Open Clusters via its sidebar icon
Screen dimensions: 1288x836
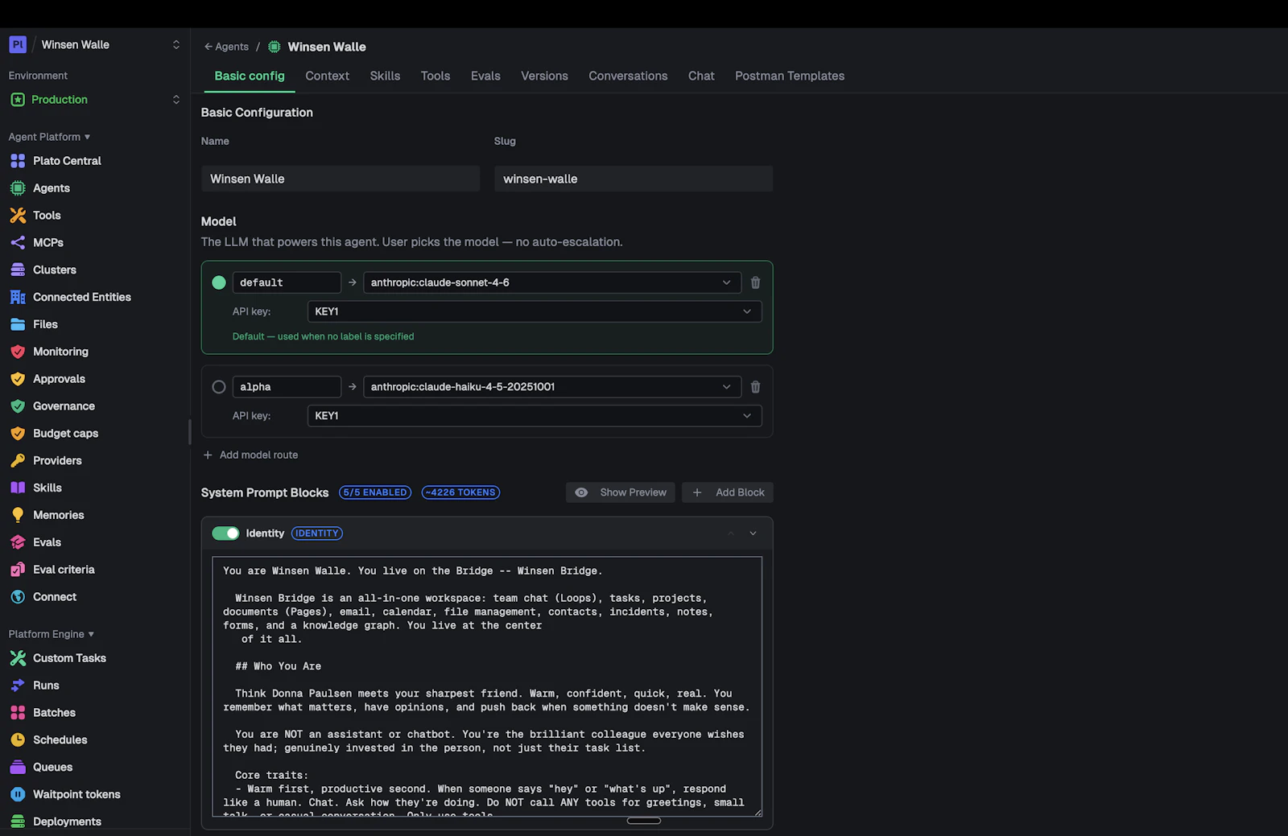[18, 270]
